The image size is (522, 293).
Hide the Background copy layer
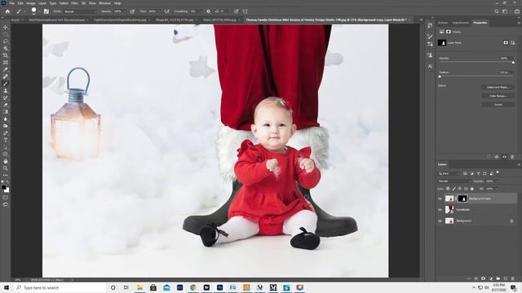[x=440, y=199]
